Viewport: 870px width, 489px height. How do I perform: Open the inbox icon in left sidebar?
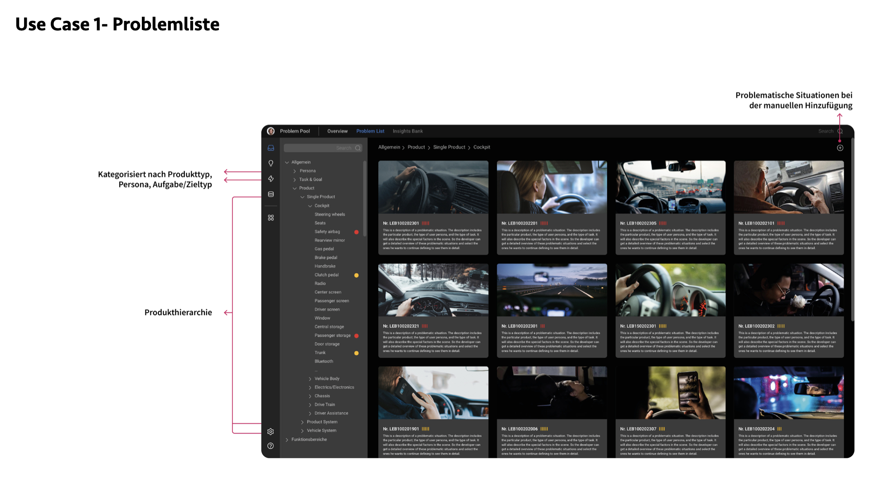tap(271, 148)
